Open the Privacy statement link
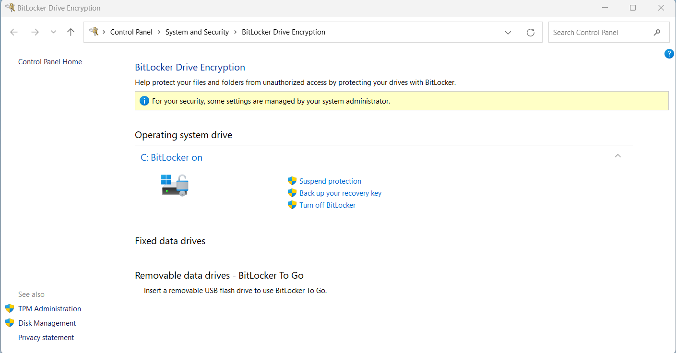Viewport: 676px width, 353px height. 46,338
